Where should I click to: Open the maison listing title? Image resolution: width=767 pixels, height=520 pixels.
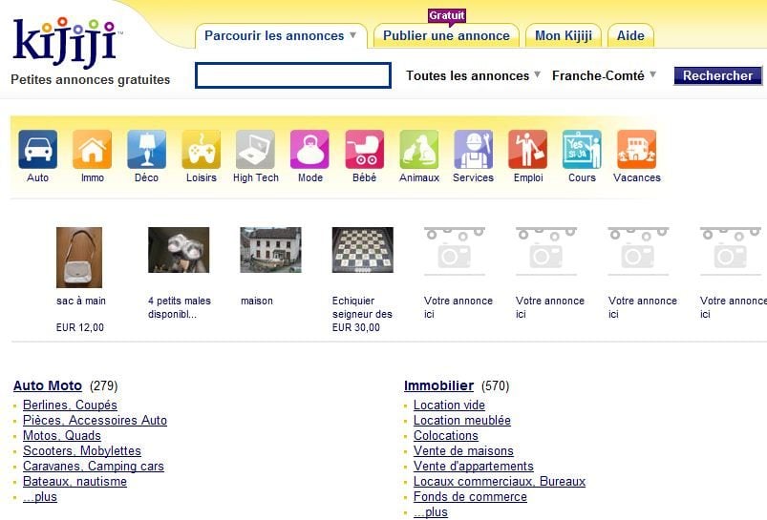257,302
